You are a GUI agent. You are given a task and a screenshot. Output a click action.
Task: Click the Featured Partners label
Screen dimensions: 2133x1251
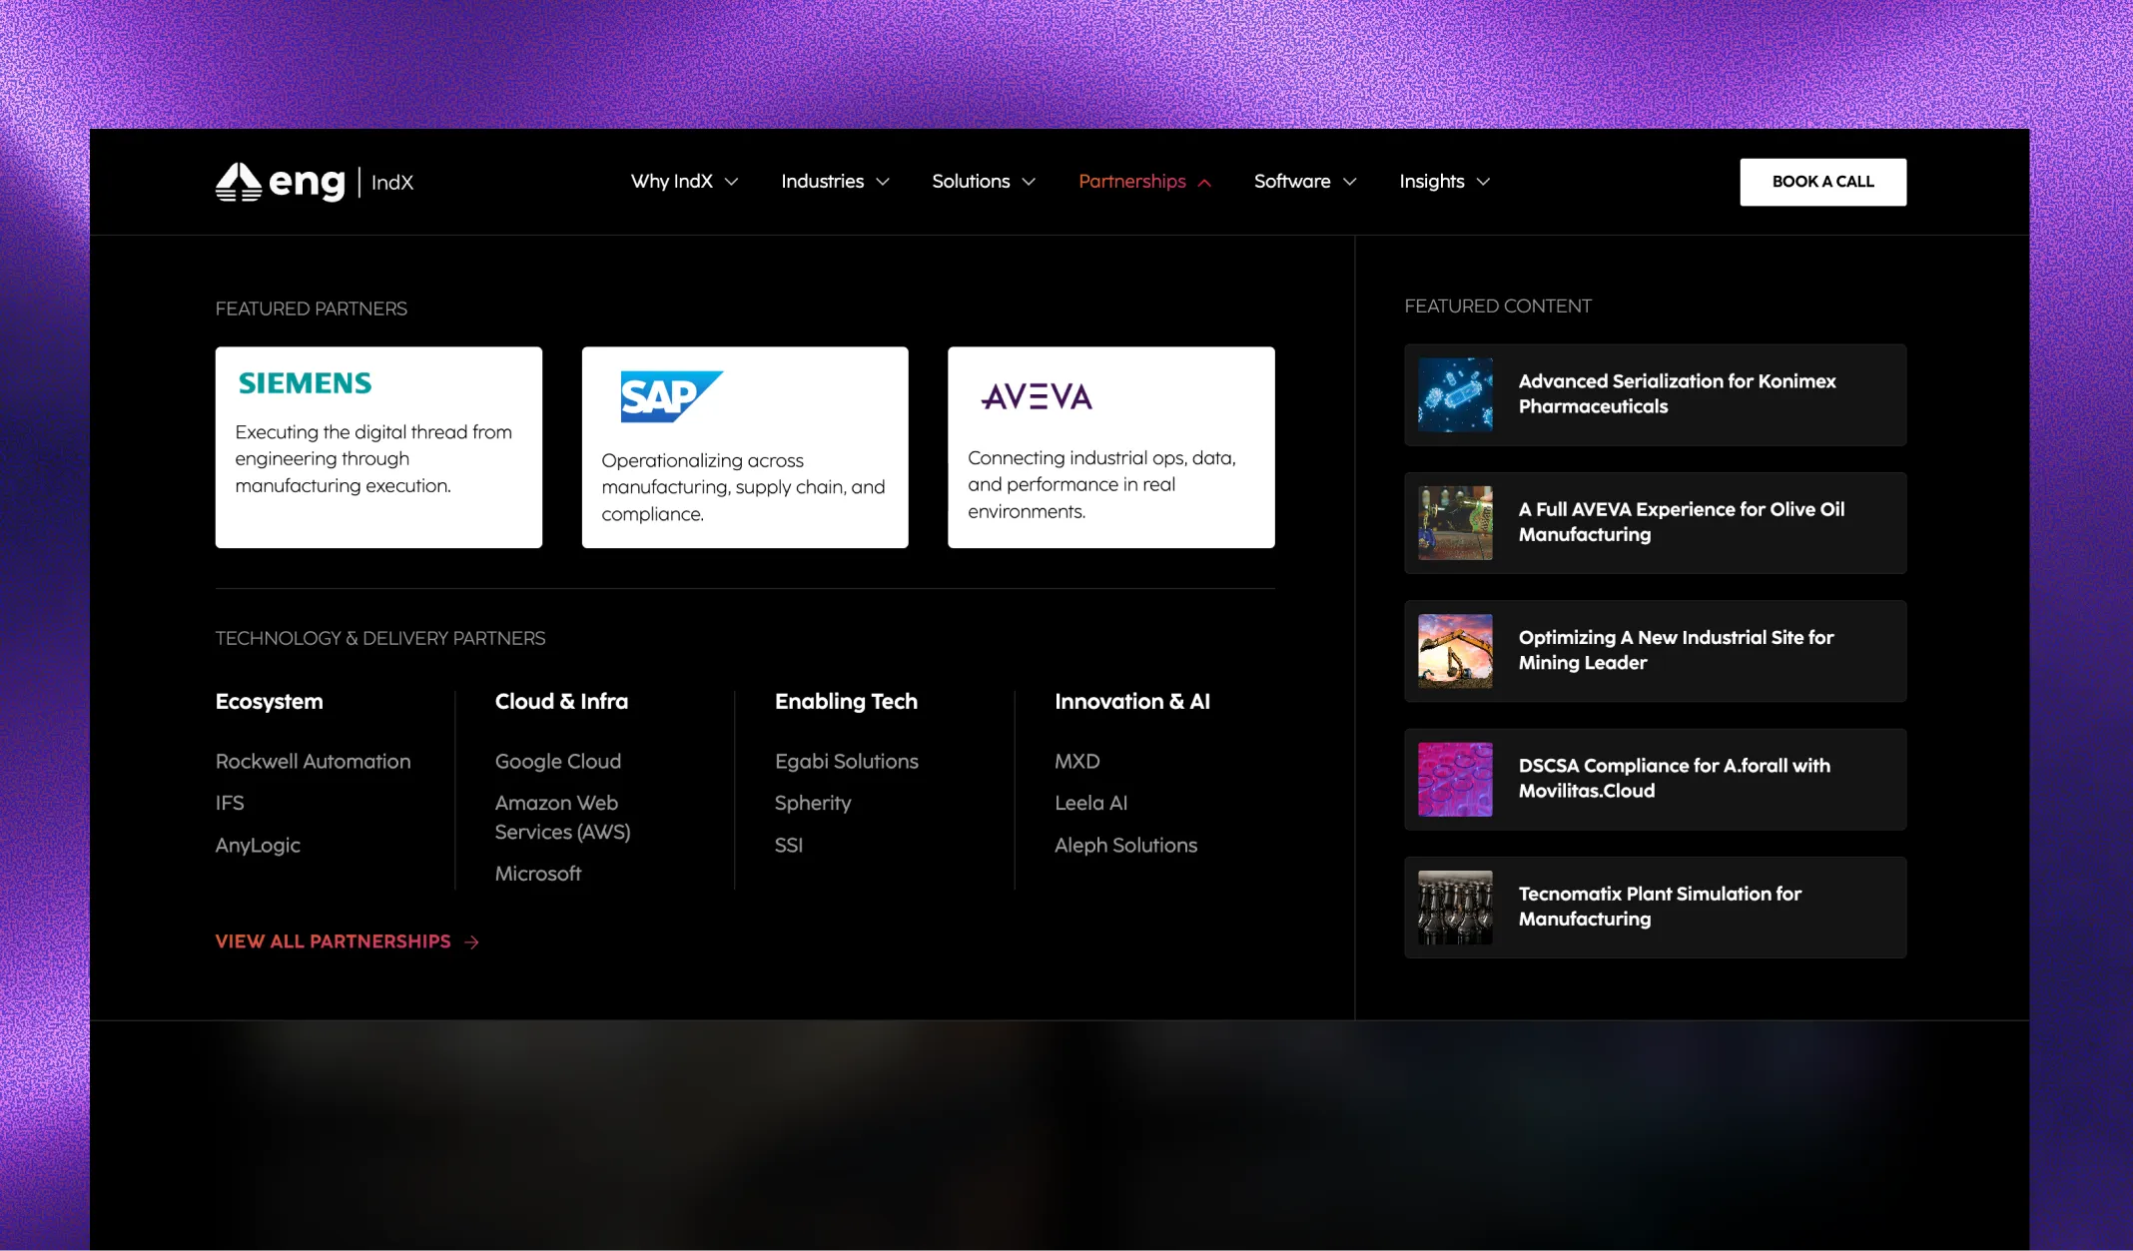(312, 309)
